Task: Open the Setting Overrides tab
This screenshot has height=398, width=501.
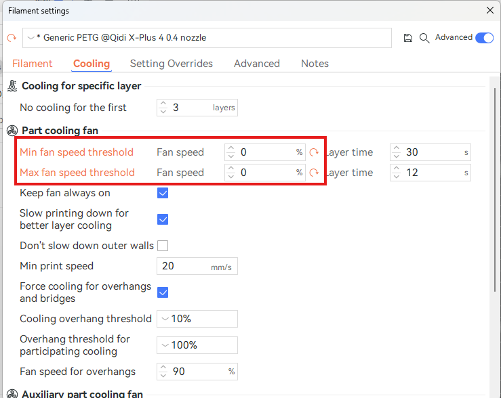Action: pyautogui.click(x=171, y=64)
